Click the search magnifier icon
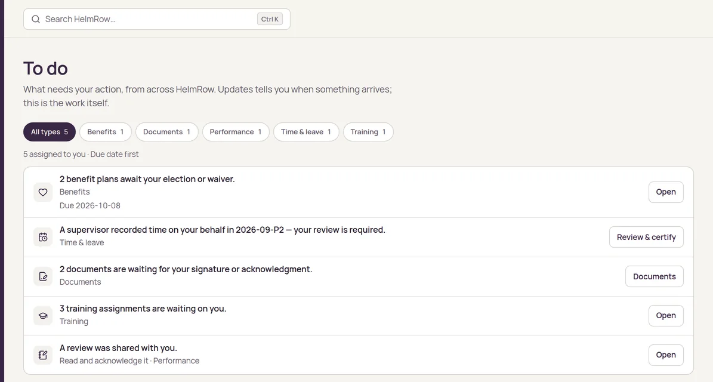 [35, 19]
